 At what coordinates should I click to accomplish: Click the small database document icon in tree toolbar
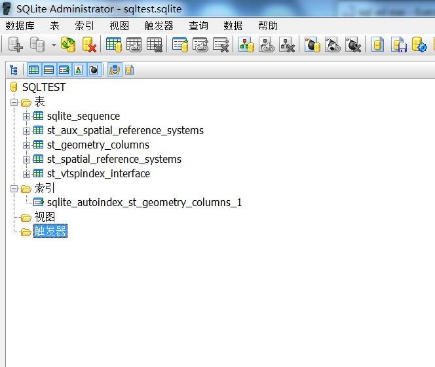[129, 70]
